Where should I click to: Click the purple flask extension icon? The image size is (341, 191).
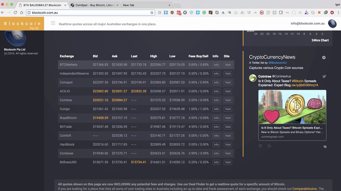[306, 12]
